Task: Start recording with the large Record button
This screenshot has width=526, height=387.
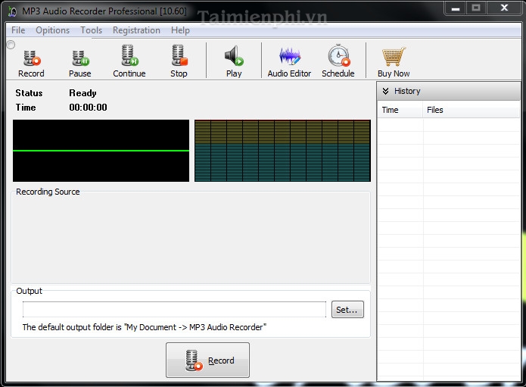Action: tap(207, 360)
